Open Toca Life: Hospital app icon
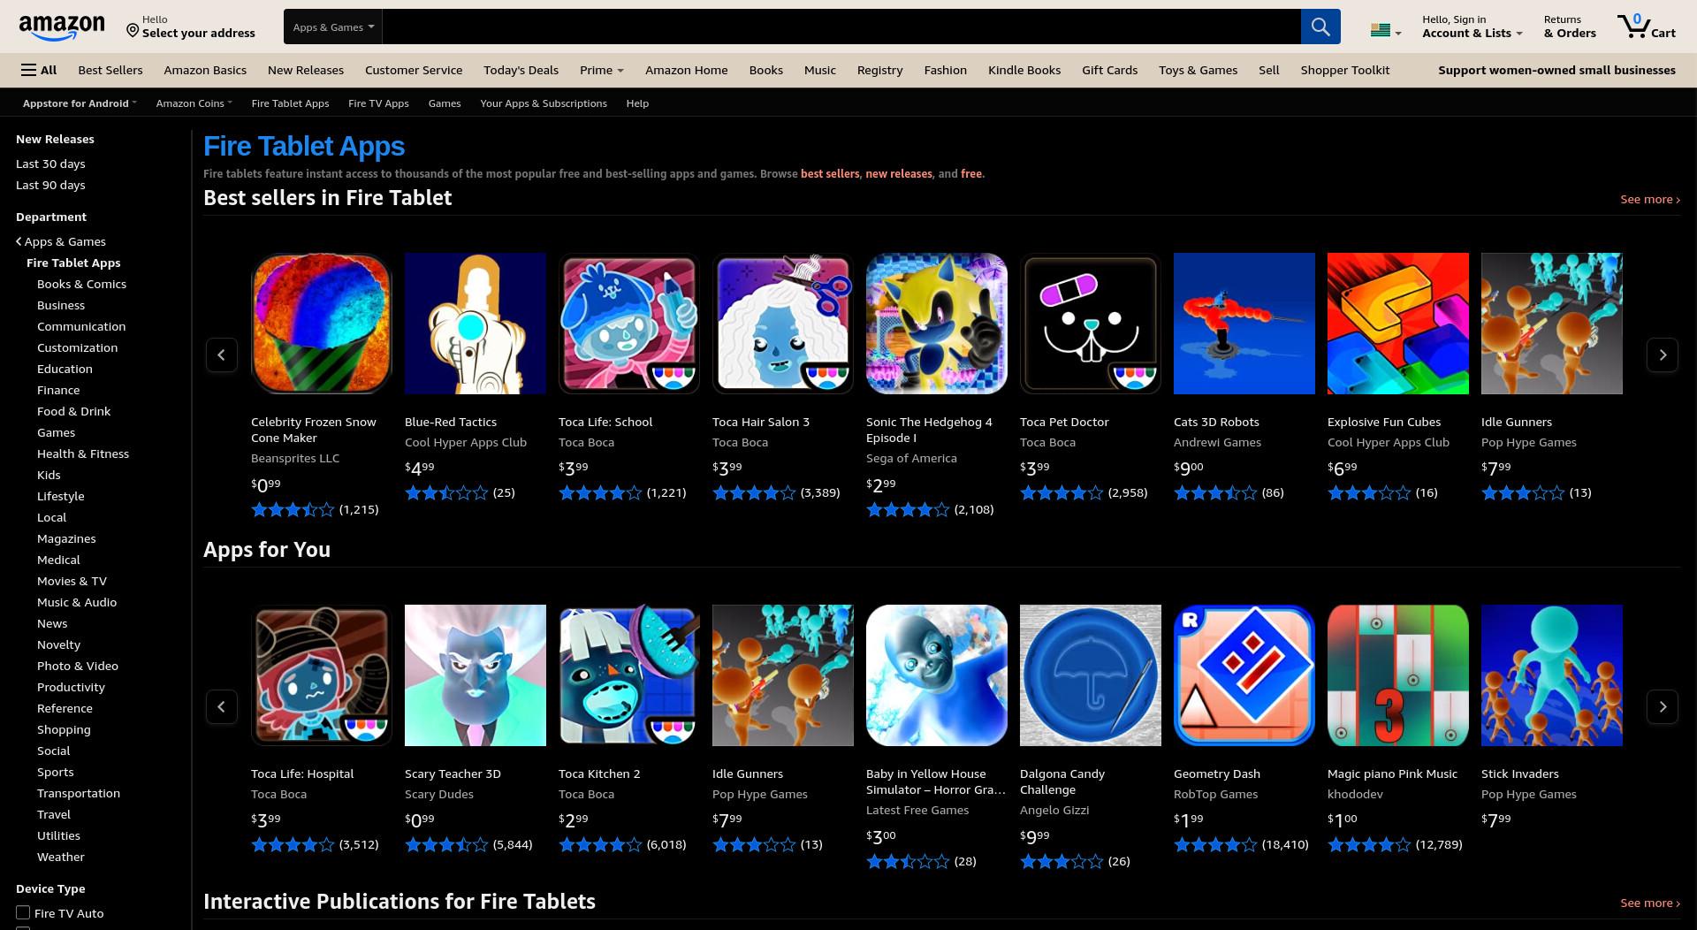 [322, 675]
